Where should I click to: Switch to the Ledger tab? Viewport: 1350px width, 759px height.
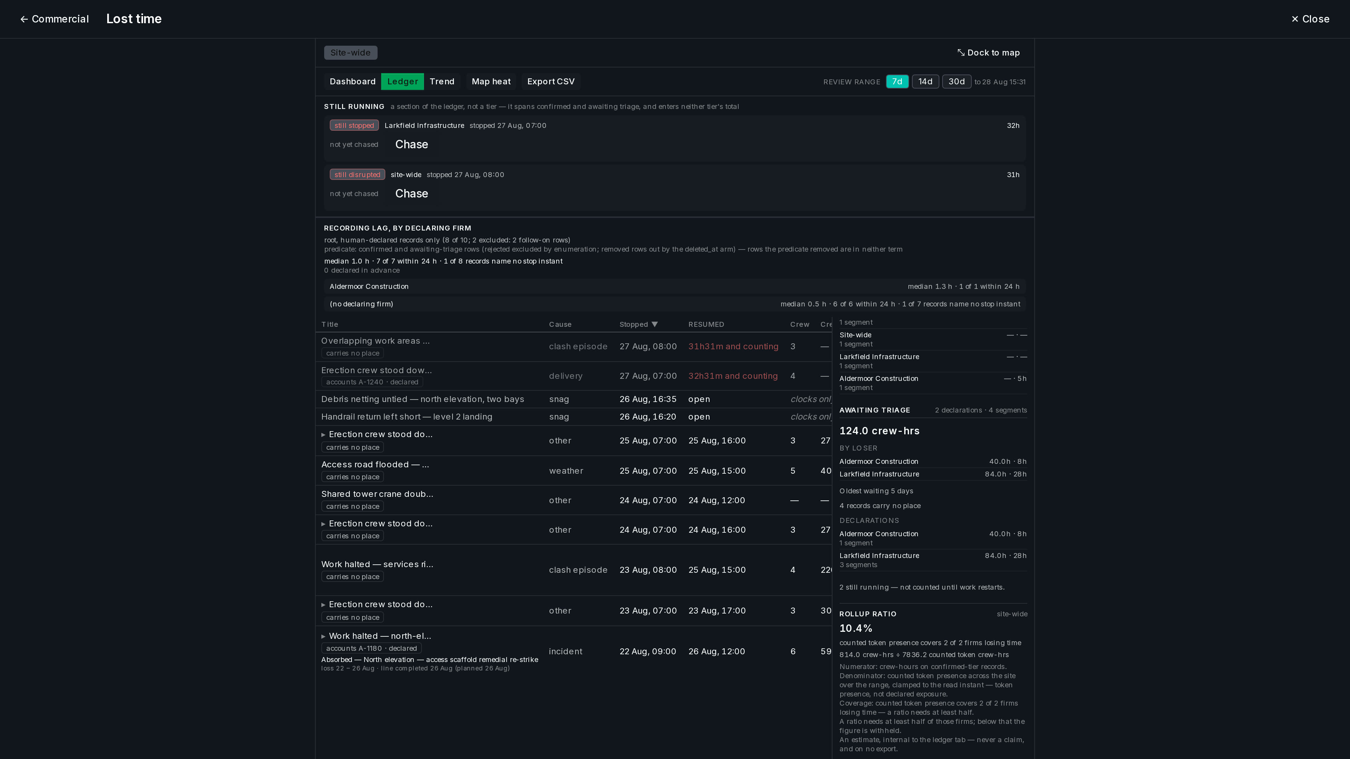coord(403,81)
